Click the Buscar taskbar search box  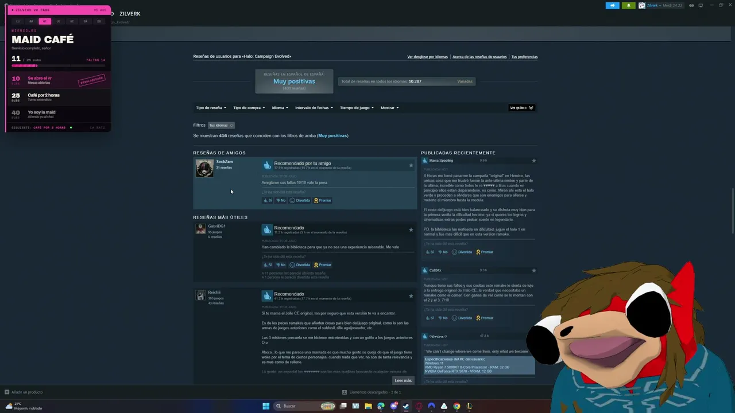[x=304, y=406]
